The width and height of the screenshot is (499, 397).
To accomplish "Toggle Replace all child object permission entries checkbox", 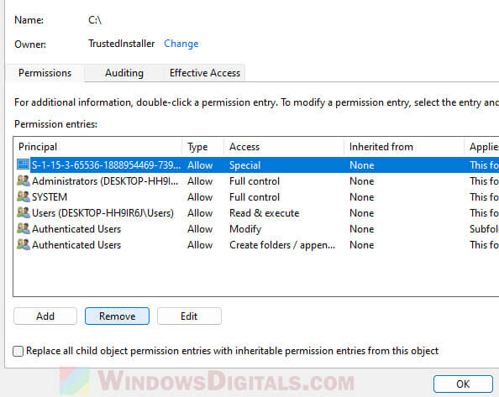I will pyautogui.click(x=18, y=351).
